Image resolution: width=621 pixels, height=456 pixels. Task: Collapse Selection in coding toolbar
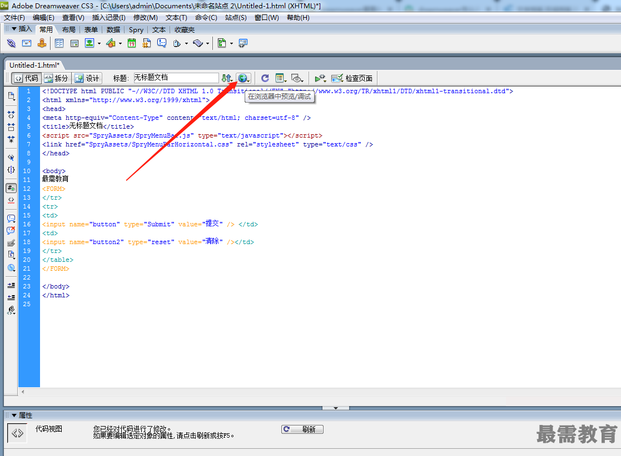click(11, 127)
